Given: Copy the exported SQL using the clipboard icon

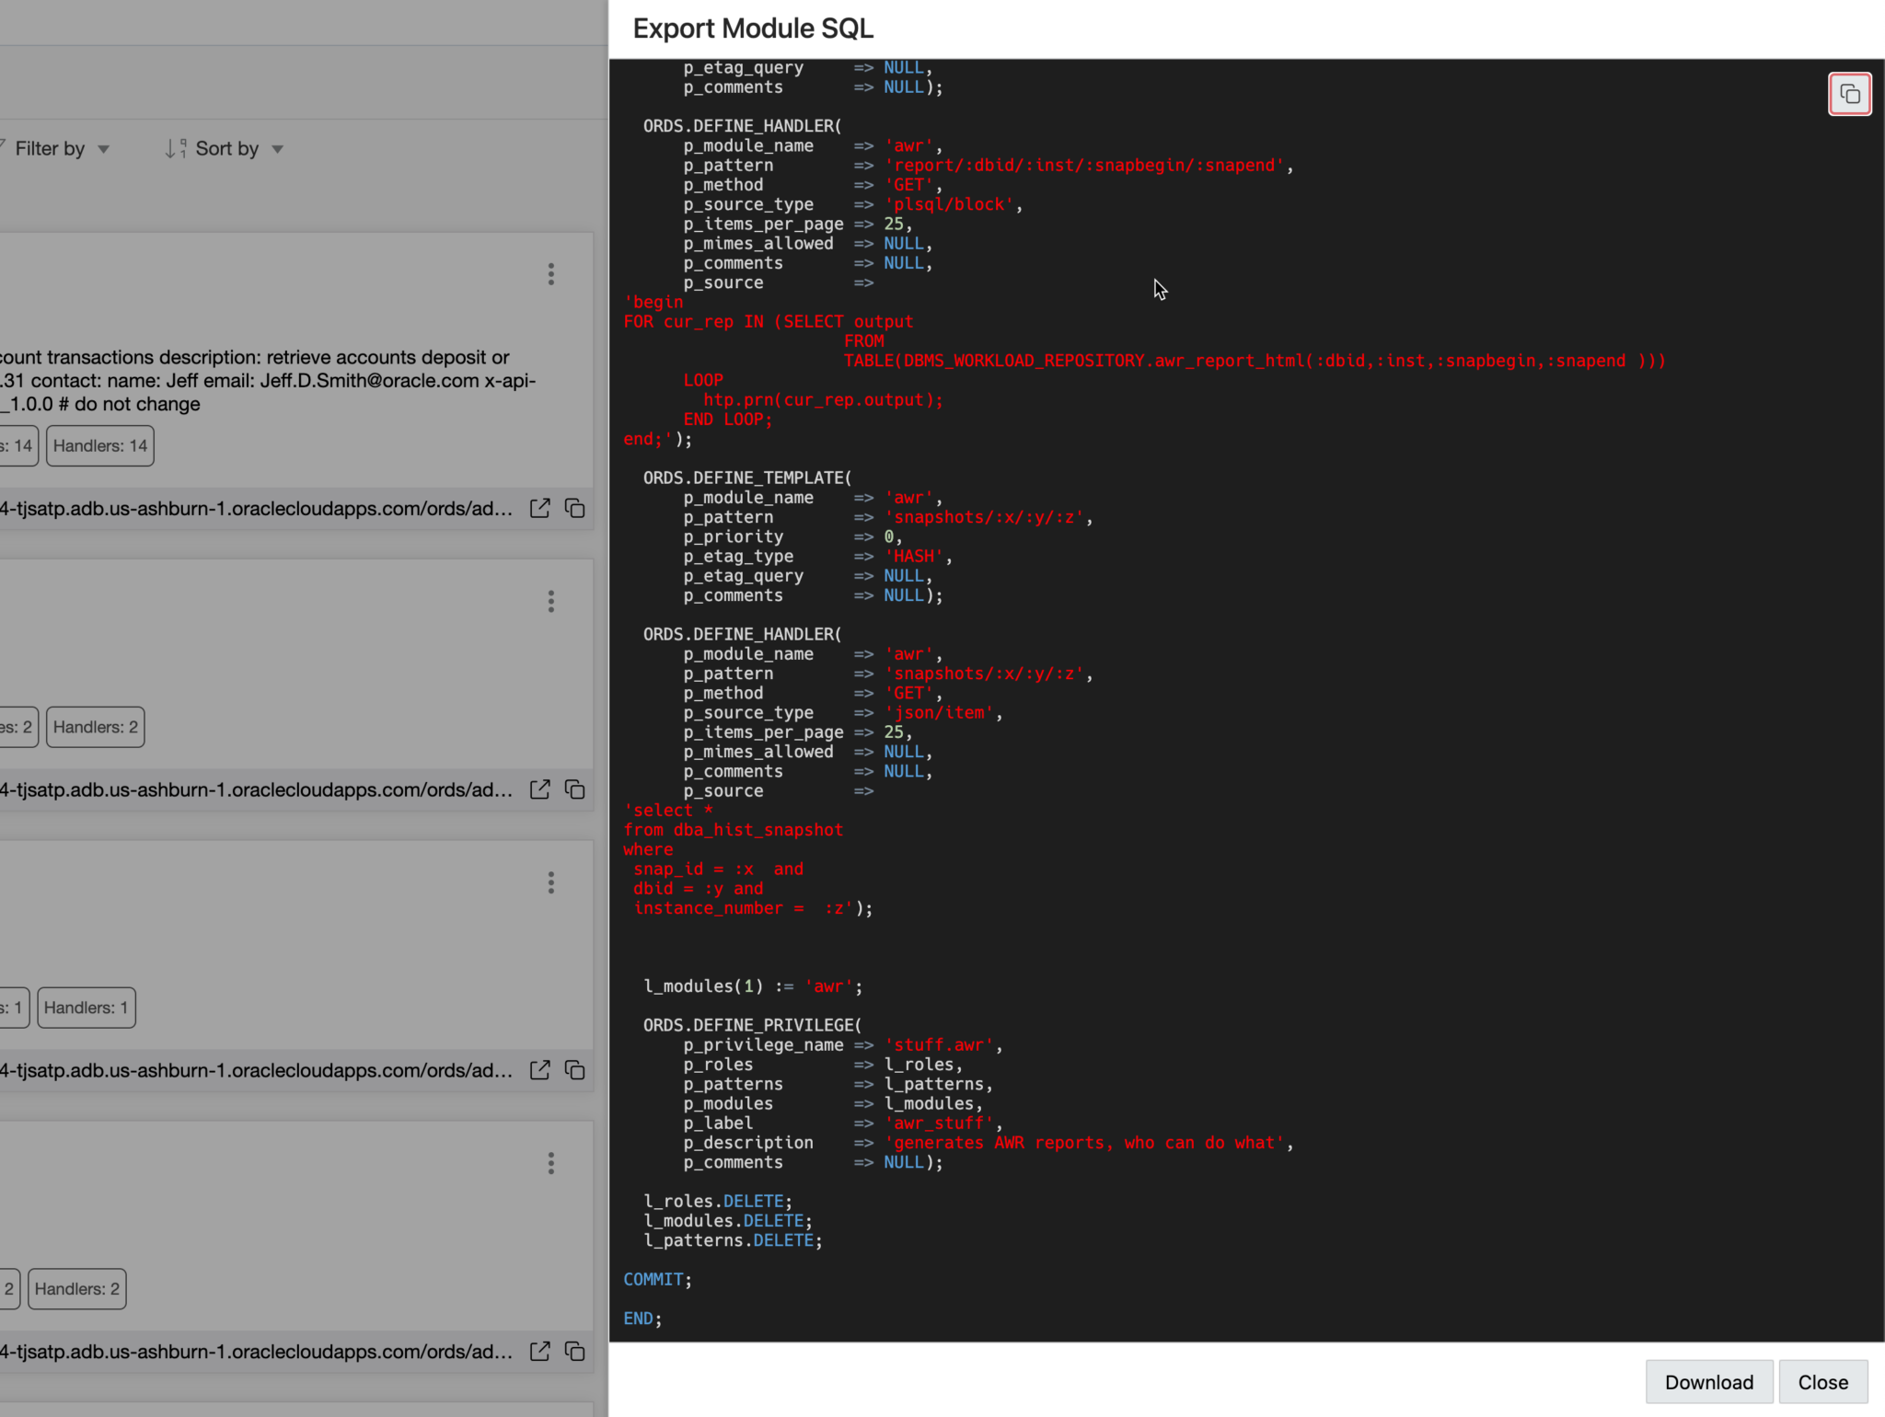Looking at the screenshot, I should 1850,93.
